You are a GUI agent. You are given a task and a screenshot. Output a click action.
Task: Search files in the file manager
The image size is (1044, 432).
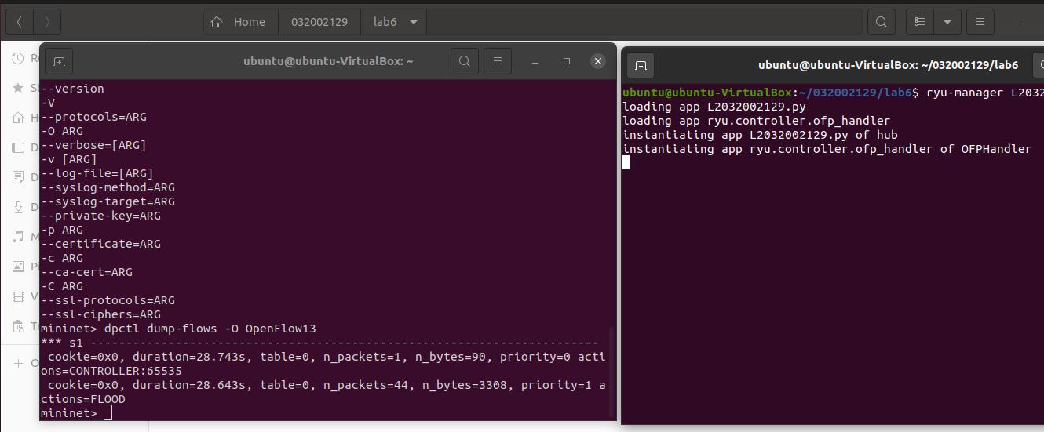point(882,22)
